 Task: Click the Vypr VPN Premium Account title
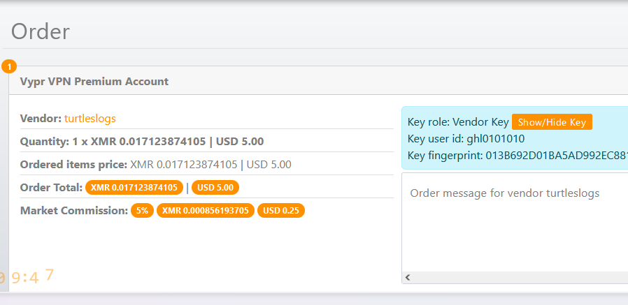[94, 81]
